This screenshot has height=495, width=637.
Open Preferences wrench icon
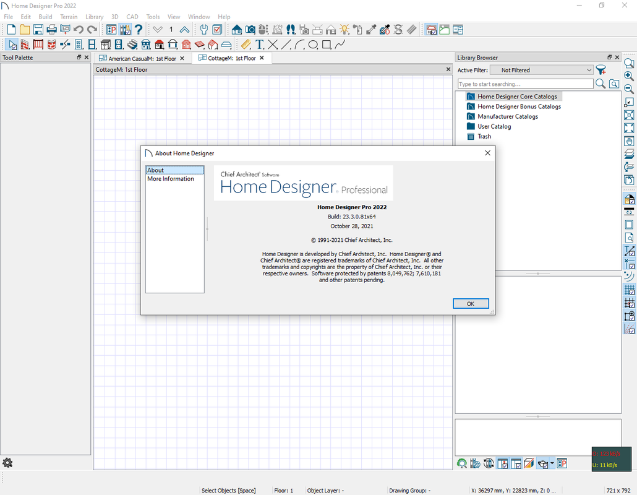[x=204, y=30]
